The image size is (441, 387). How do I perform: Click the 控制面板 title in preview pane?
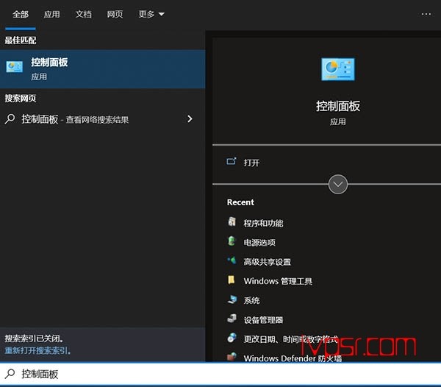[x=338, y=107]
